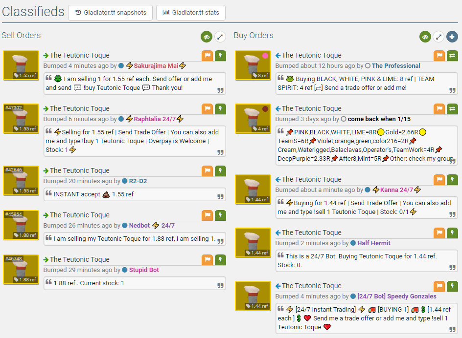462x338 pixels.
Task: Open Nedbot 24/7 profile
Action: [152, 226]
